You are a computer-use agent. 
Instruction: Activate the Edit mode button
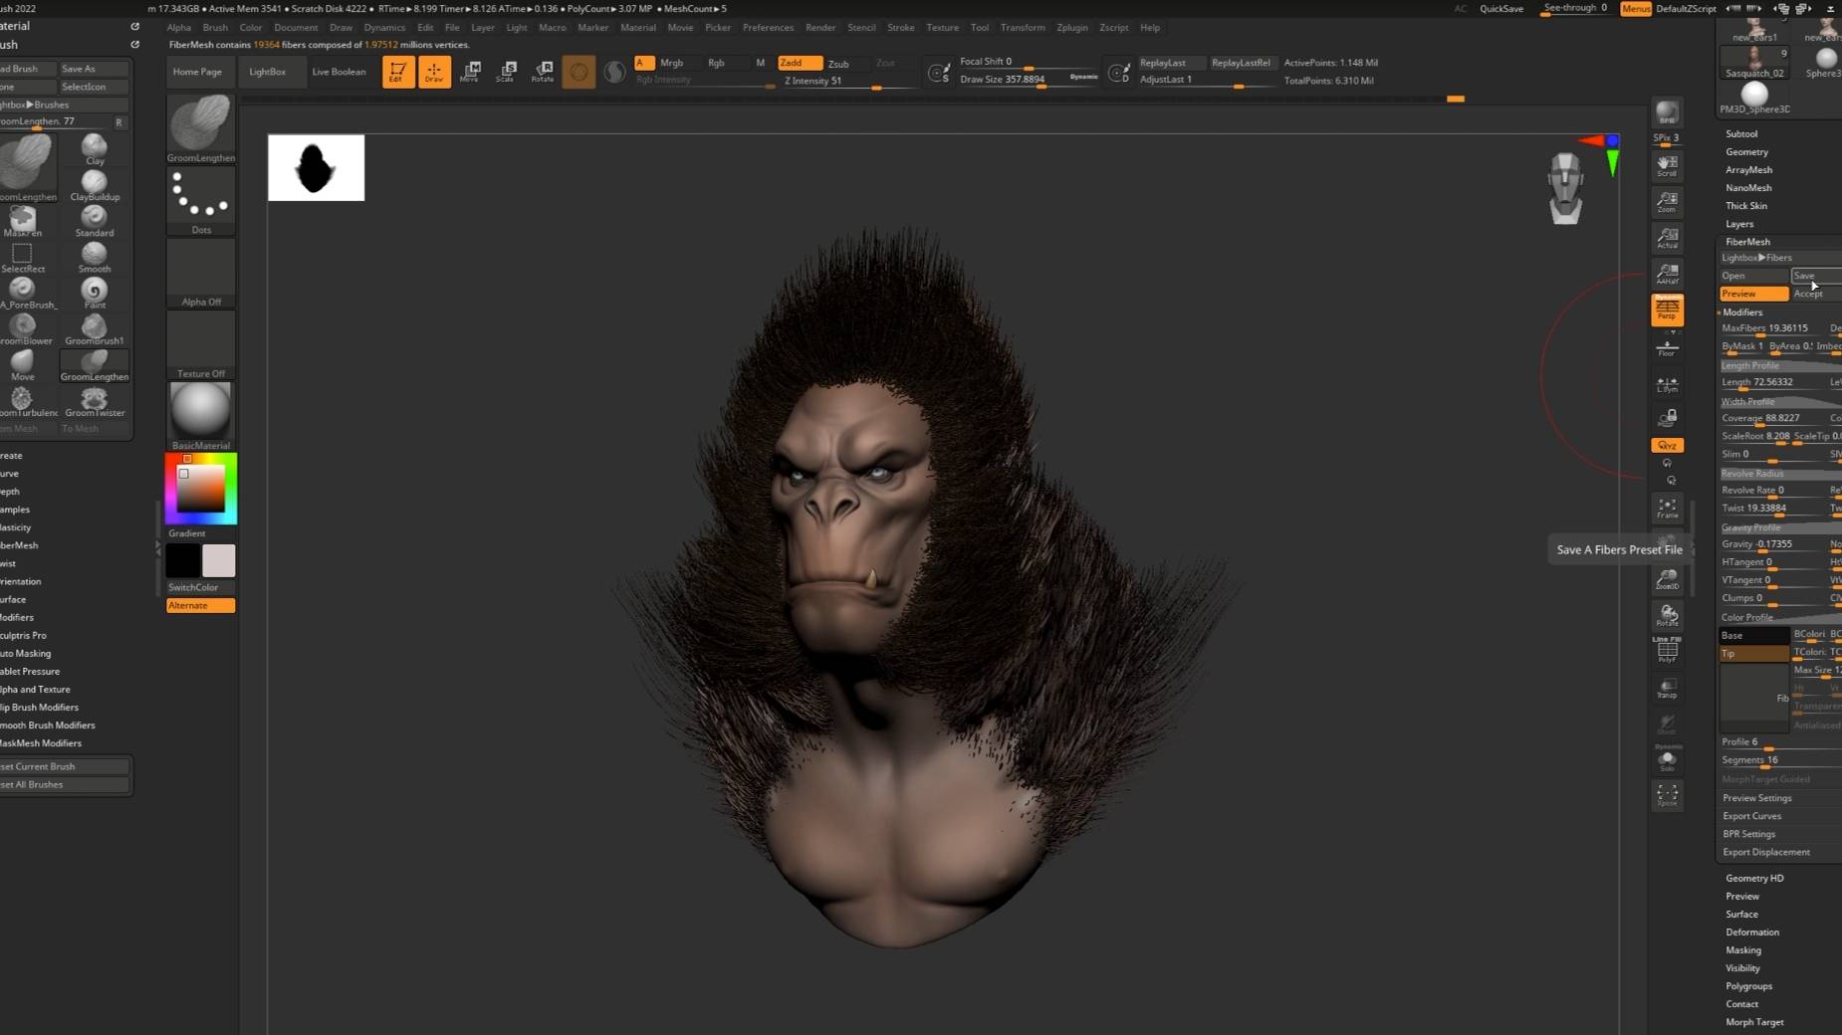pos(397,72)
